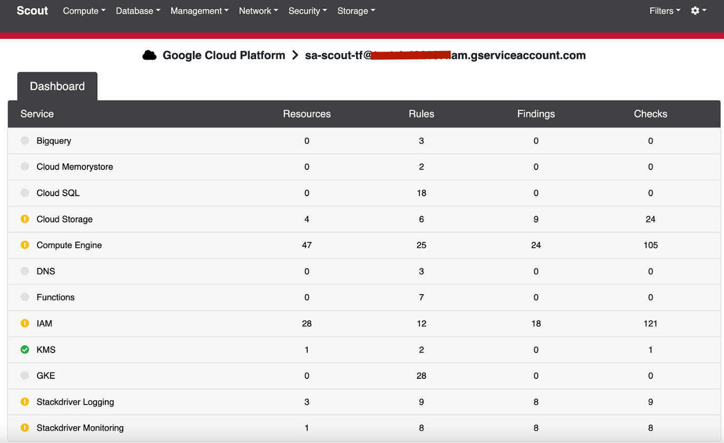This screenshot has height=443, width=724.
Task: Click the grey status dot next to GKE
Action: tap(25, 375)
